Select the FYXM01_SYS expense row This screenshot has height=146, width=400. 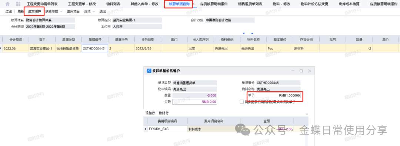[226, 129]
